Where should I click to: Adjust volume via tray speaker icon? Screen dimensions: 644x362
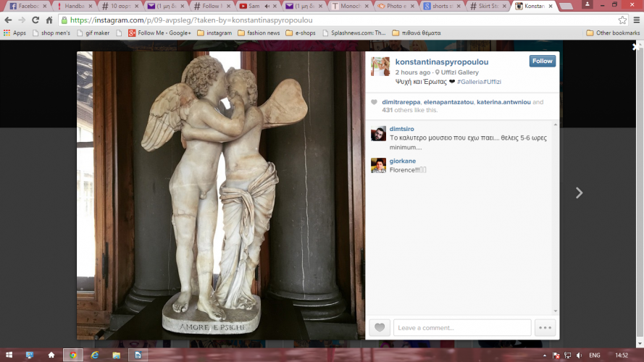pyautogui.click(x=579, y=355)
